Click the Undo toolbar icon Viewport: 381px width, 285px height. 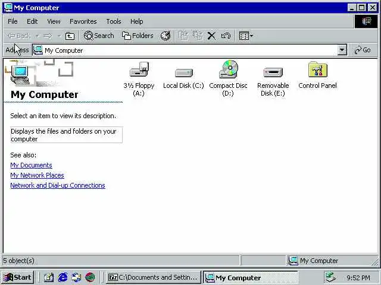226,36
